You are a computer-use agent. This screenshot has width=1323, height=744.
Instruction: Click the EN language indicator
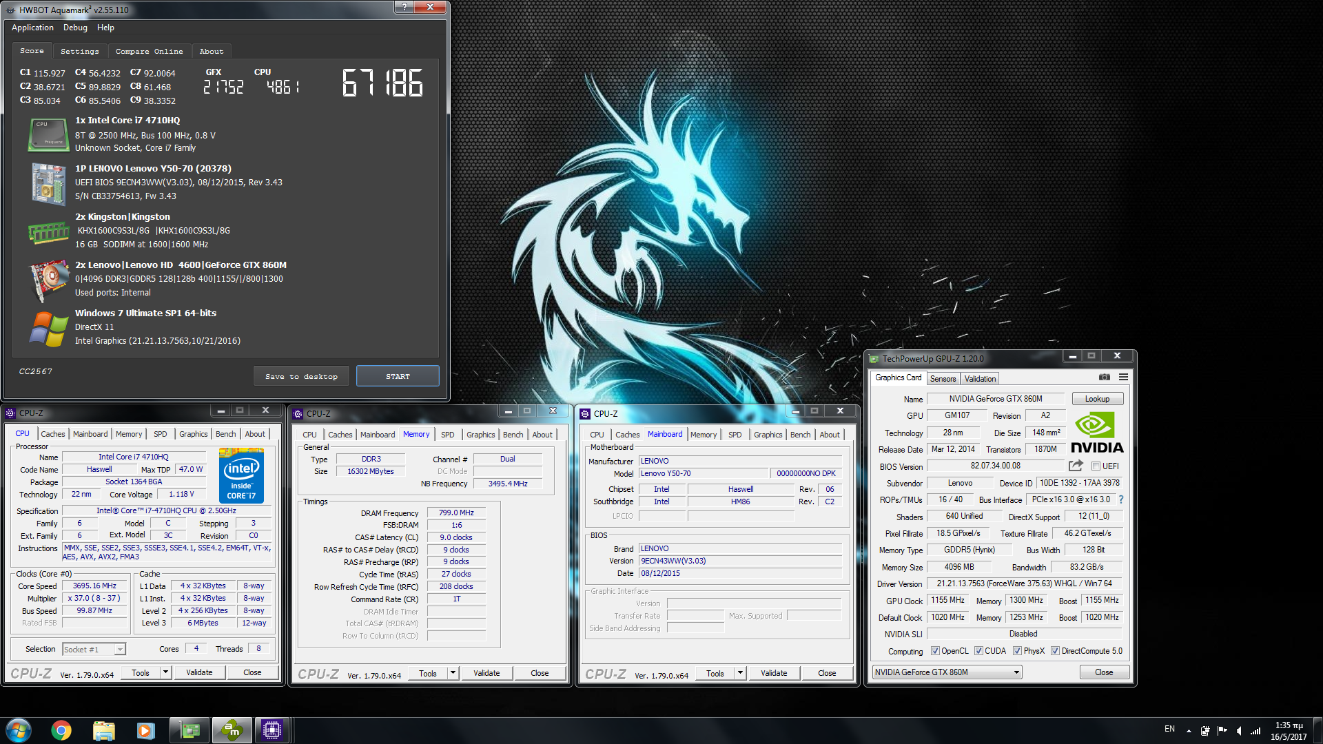[x=1169, y=729]
